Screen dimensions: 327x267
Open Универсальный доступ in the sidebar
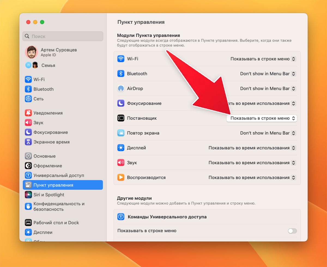pos(63,175)
